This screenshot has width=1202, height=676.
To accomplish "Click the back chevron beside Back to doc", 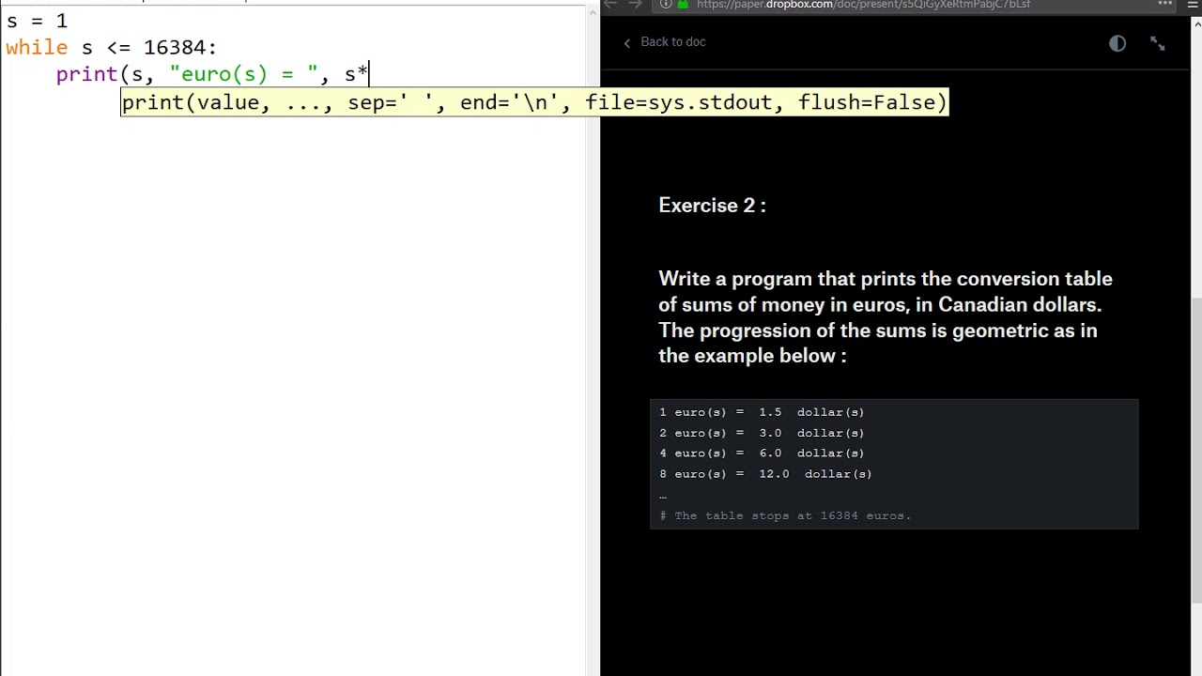I will tap(627, 43).
